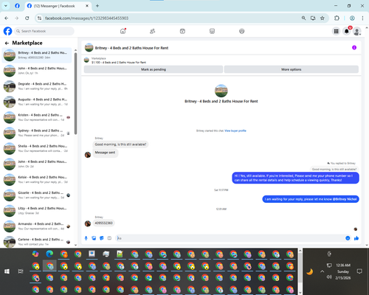Open a new browser tab
369x295 pixels.
[x=97, y=6]
